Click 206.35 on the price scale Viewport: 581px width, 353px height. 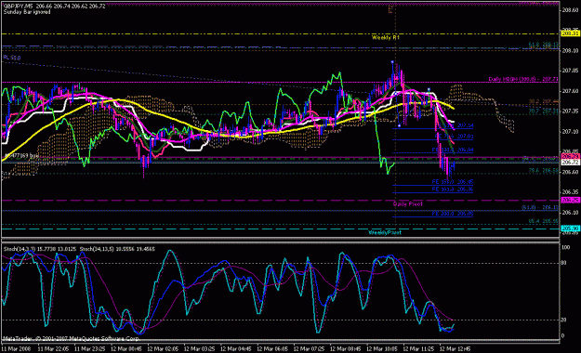point(570,192)
